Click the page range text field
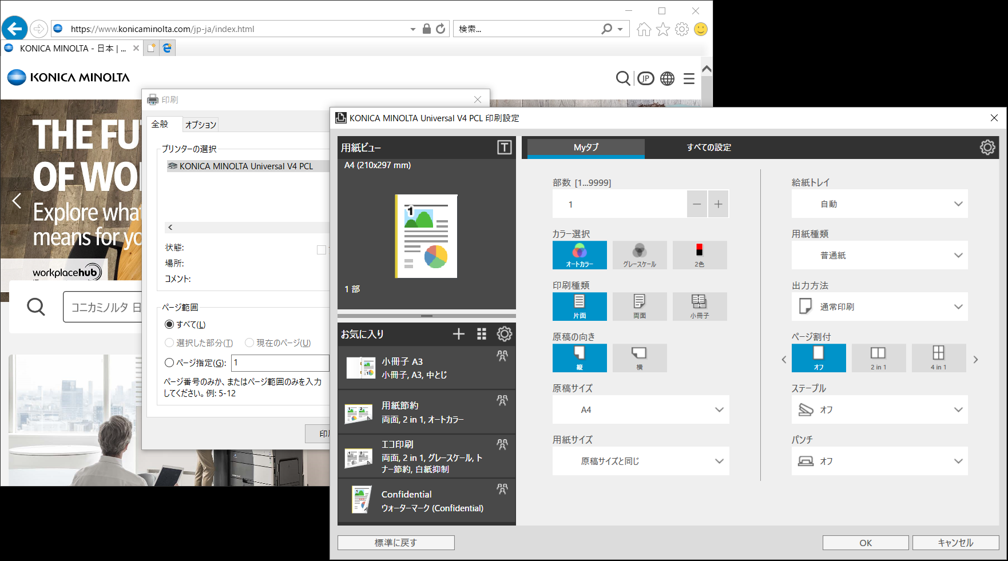The height and width of the screenshot is (561, 1008). pyautogui.click(x=280, y=363)
